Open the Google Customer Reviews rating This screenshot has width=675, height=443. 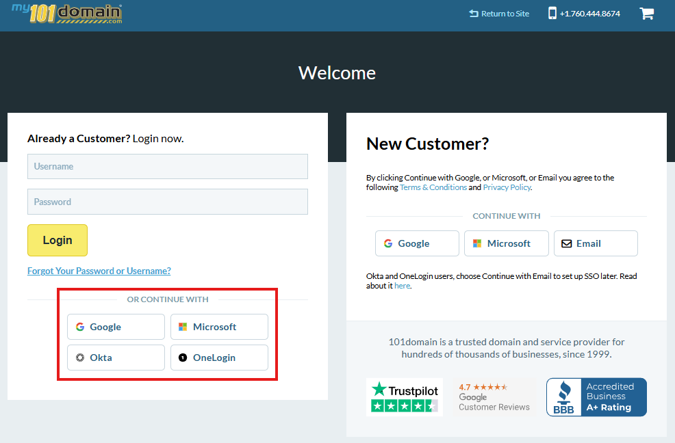pos(494,397)
